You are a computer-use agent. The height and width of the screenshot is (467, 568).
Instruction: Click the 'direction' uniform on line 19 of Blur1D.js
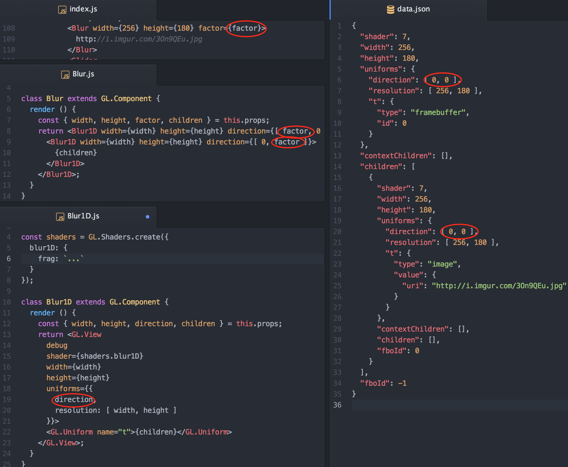[x=74, y=400]
